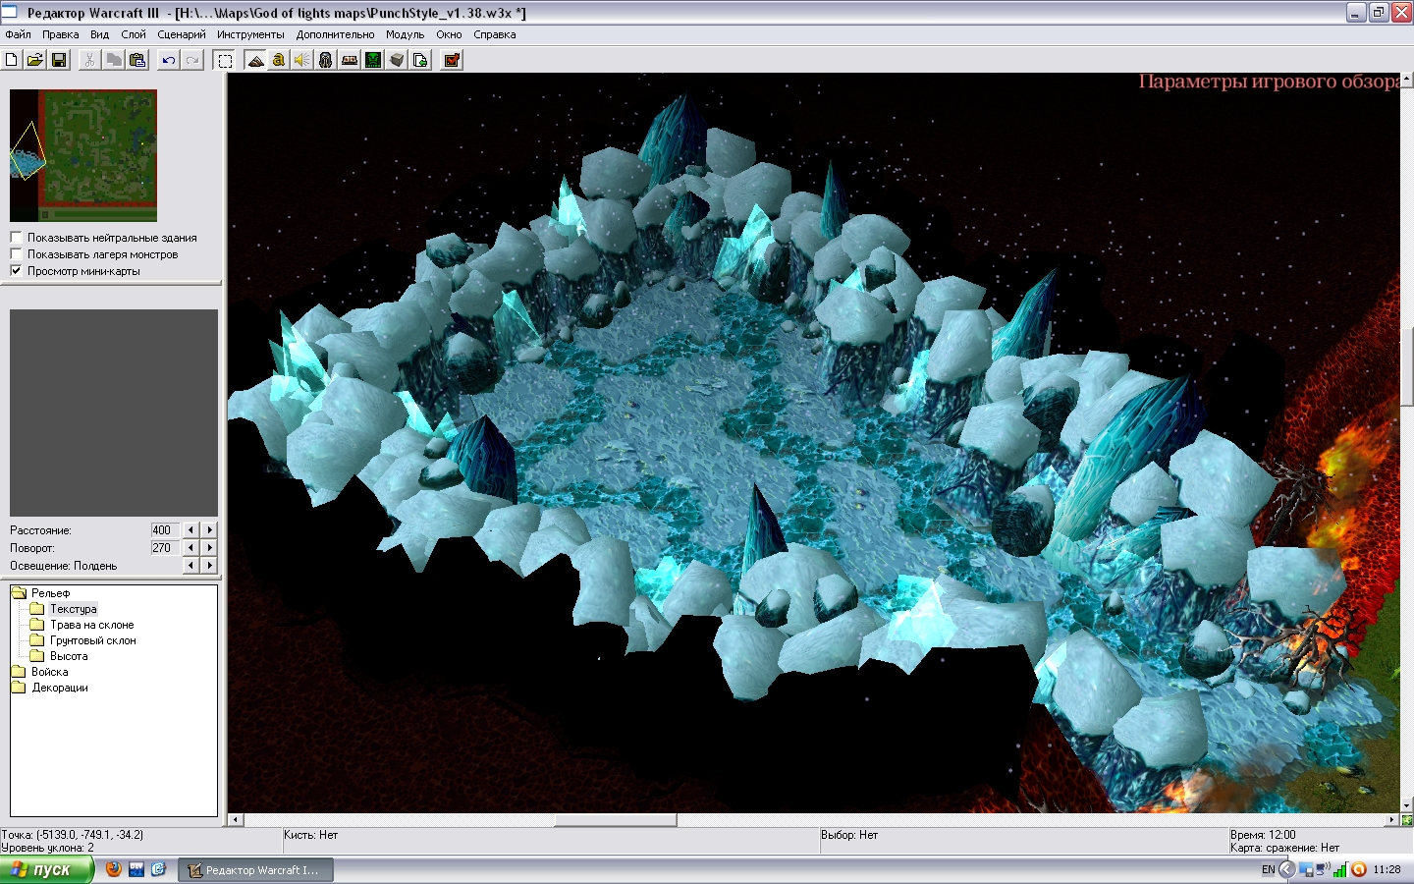Open the Сценарий menu
This screenshot has height=884, width=1414.
coord(182,34)
